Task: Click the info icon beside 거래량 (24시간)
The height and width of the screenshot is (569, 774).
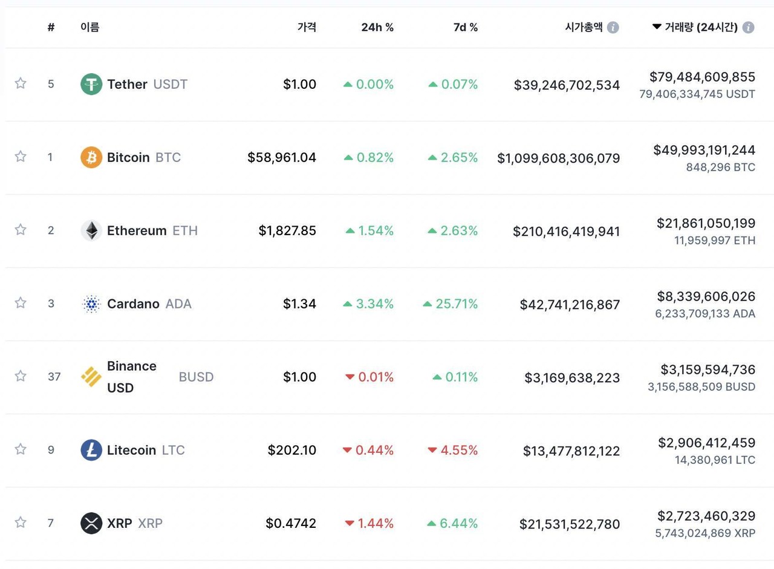Action: (748, 27)
